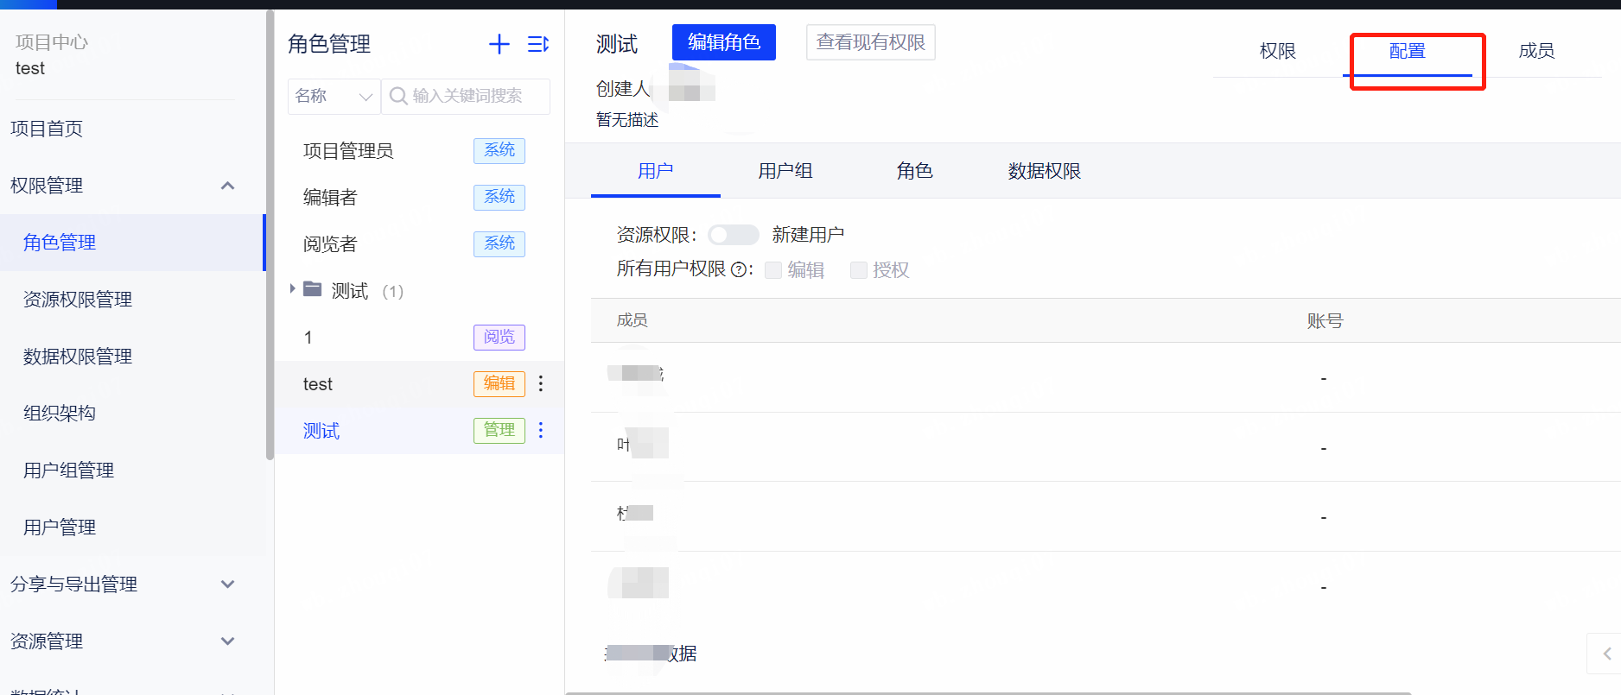
Task: Click the 查看现有权限 button
Action: coord(871,42)
